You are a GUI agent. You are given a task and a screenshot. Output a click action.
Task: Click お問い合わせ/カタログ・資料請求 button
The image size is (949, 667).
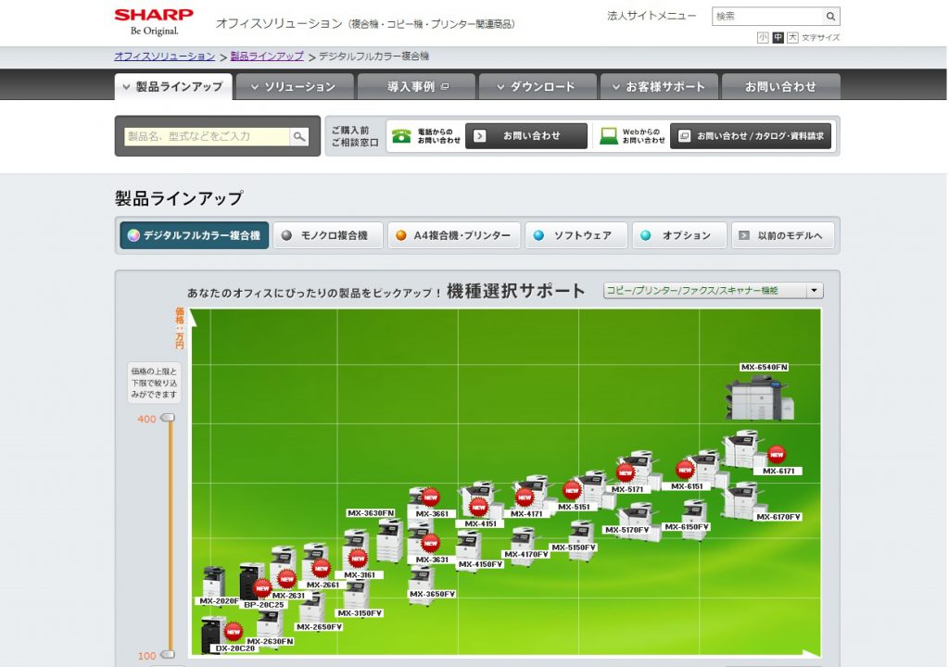coord(751,136)
